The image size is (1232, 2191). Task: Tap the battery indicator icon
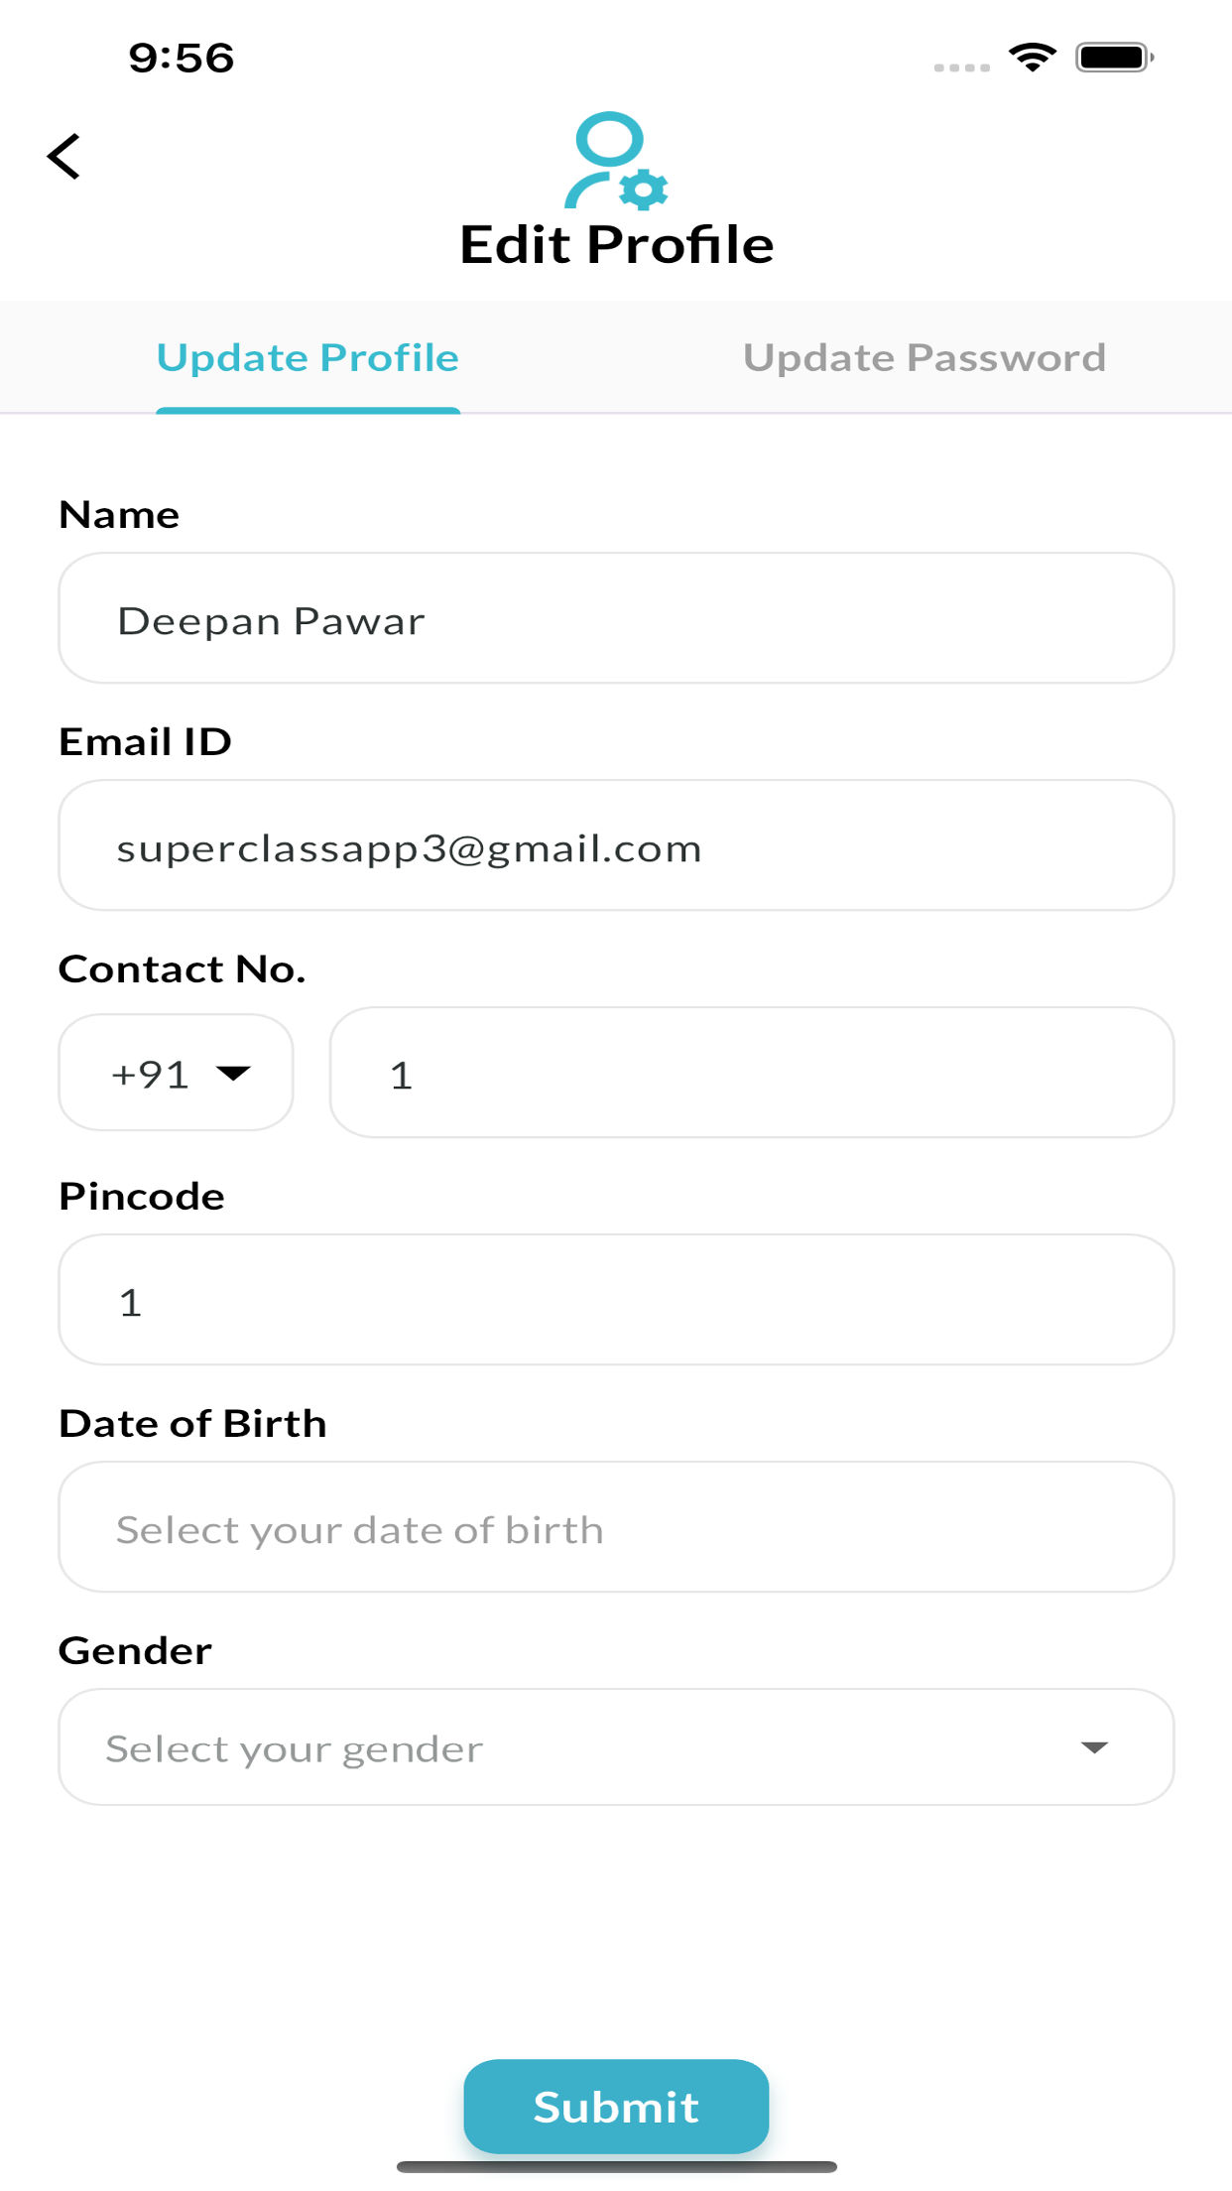click(x=1114, y=58)
